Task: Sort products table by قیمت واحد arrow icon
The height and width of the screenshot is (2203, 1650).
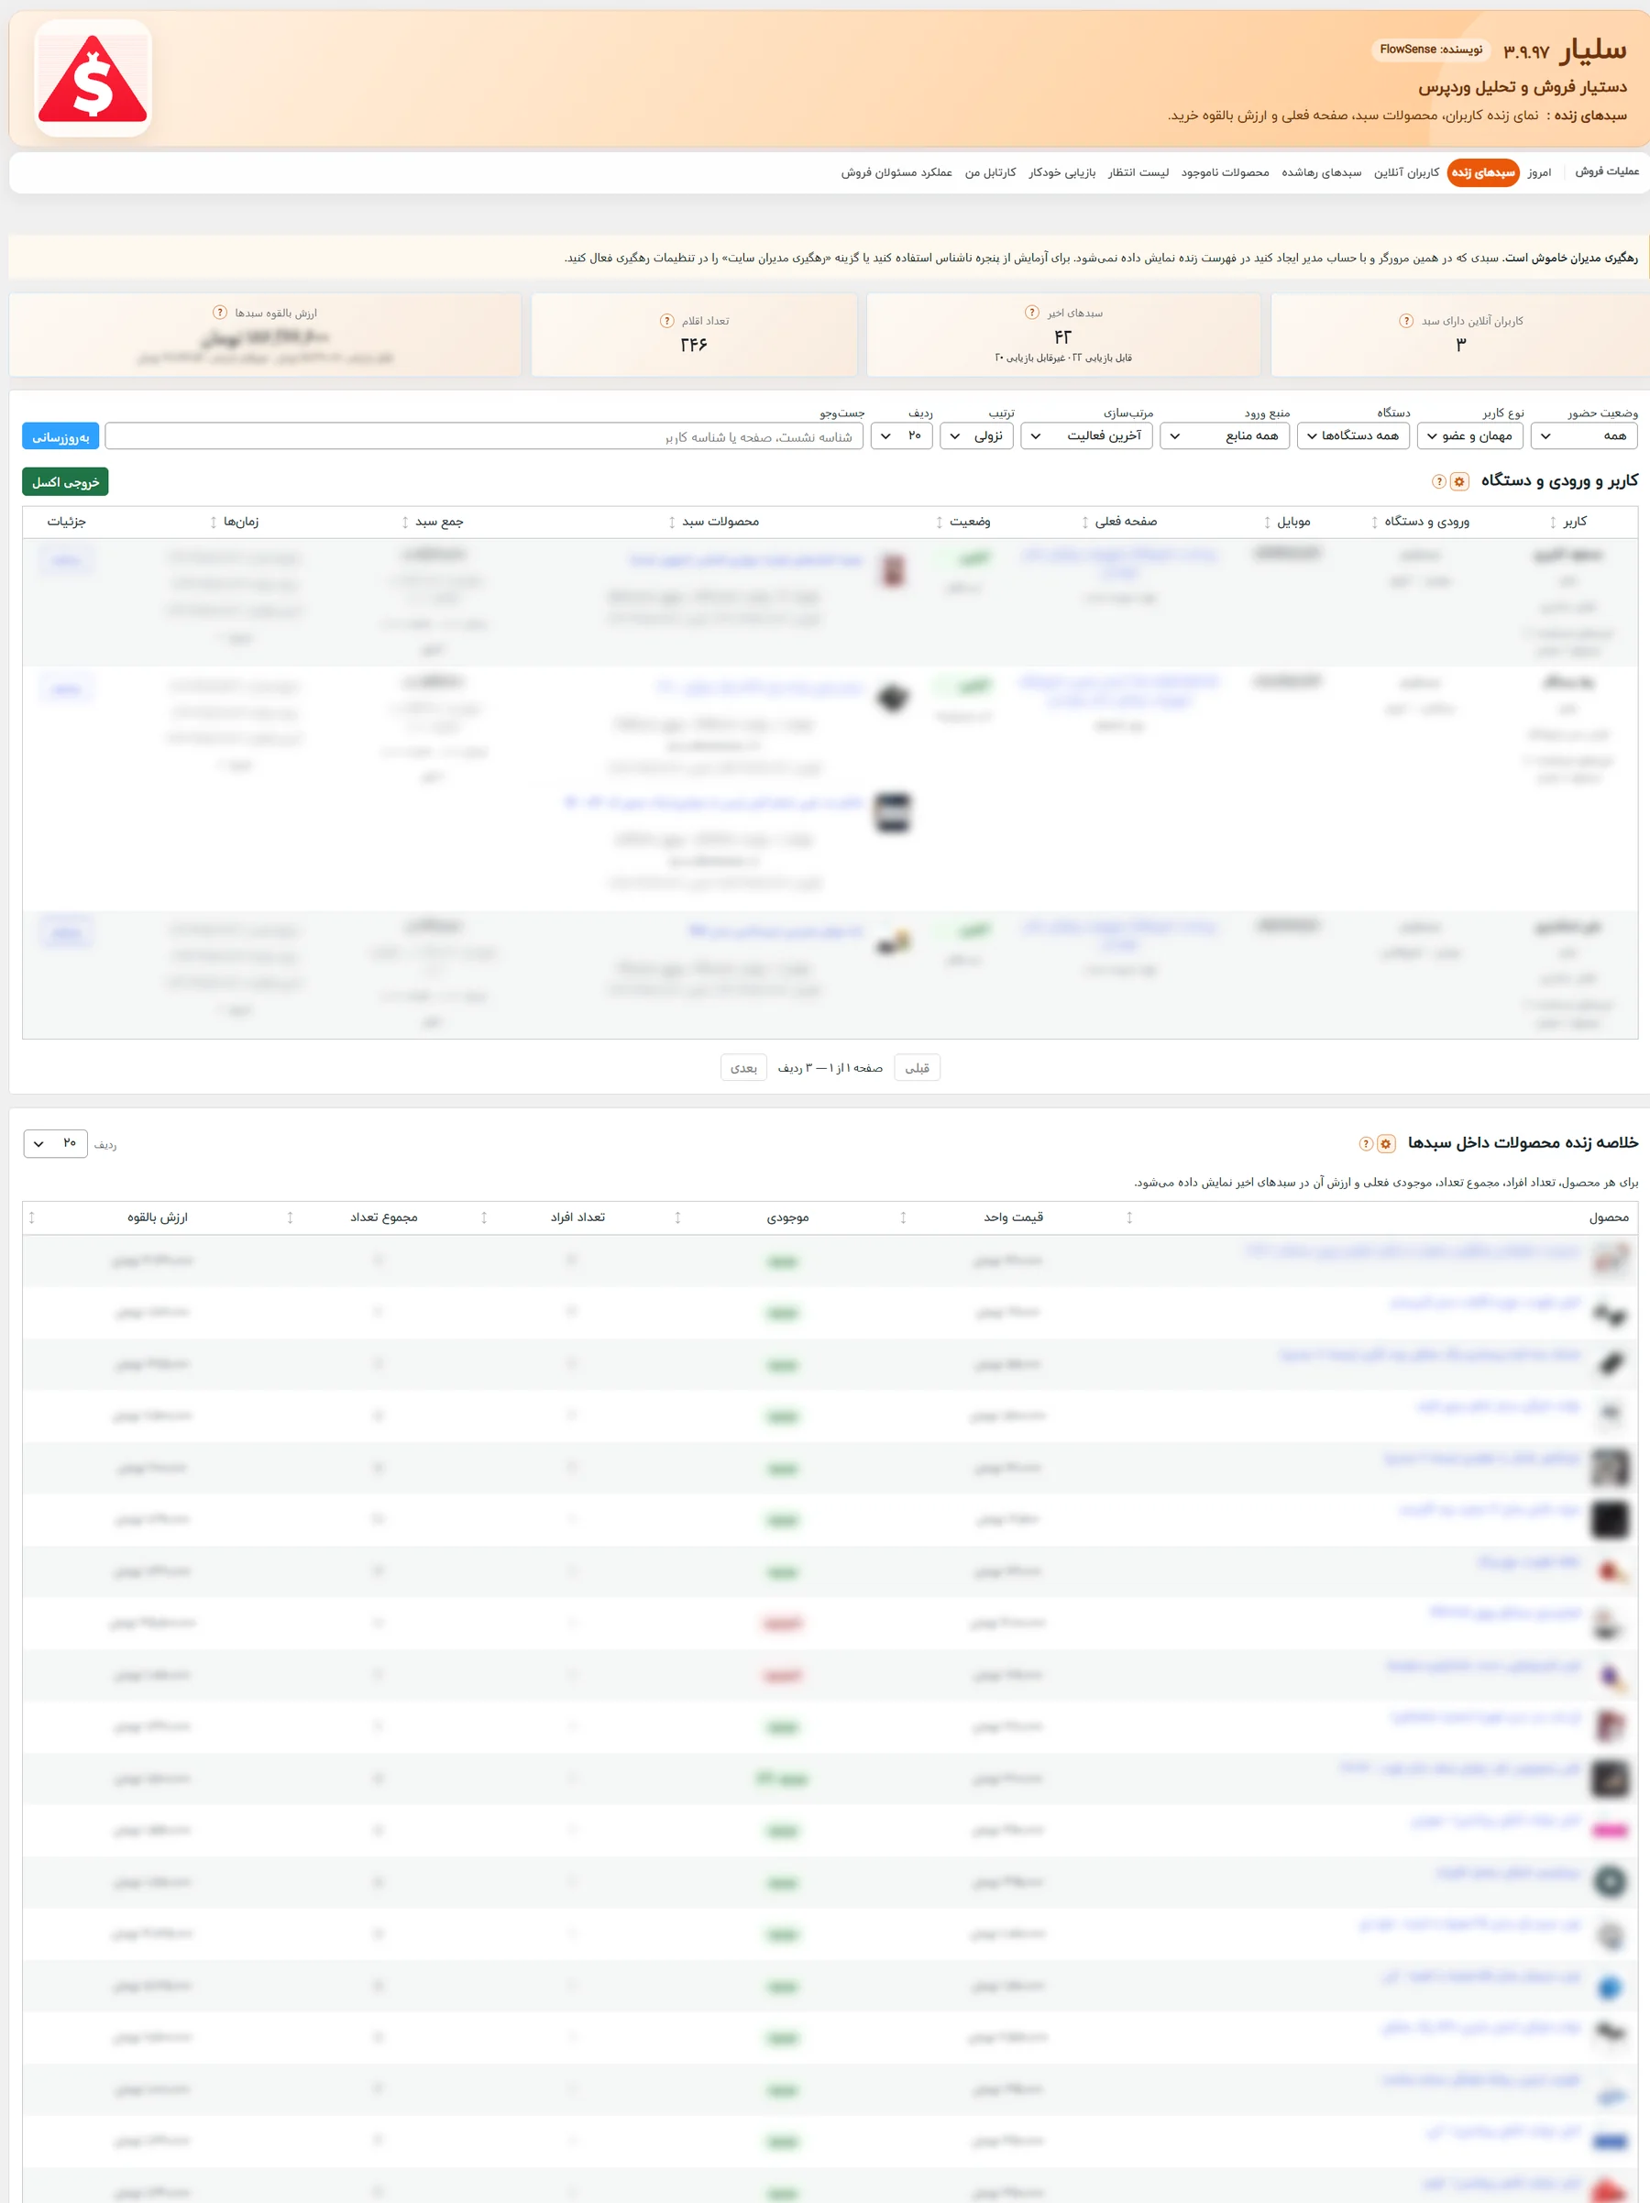Action: coord(903,1217)
